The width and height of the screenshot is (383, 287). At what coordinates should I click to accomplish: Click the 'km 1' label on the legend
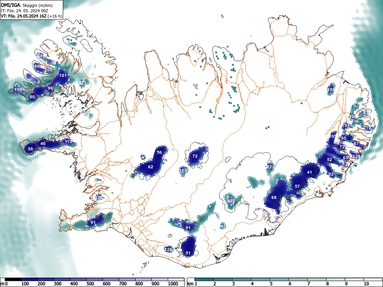(193, 284)
